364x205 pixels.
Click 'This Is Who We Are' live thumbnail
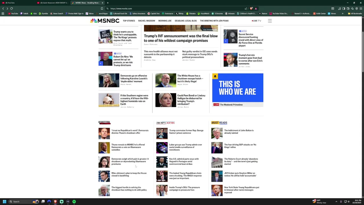coord(238,88)
